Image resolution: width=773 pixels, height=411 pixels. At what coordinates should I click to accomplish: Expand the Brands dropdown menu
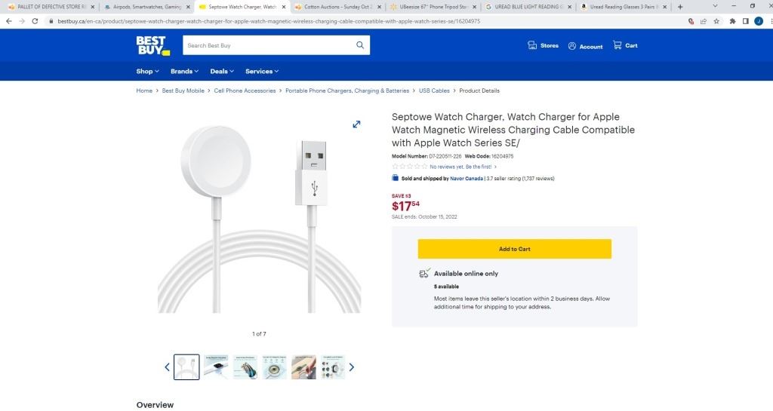184,72
